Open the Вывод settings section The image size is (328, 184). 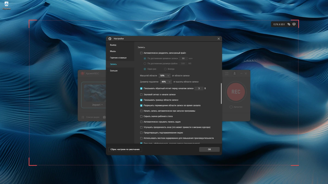(x=113, y=45)
